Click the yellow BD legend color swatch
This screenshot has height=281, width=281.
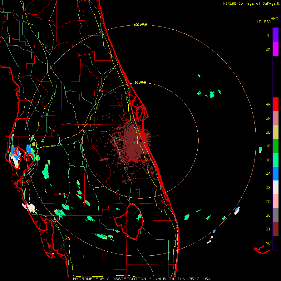(276, 132)
